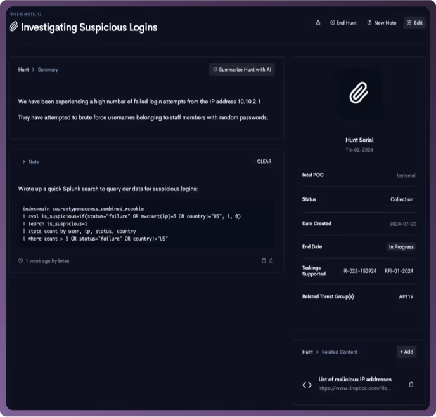Click the IR-023-153924 tasking tag
The height and width of the screenshot is (417, 436).
tap(359, 271)
